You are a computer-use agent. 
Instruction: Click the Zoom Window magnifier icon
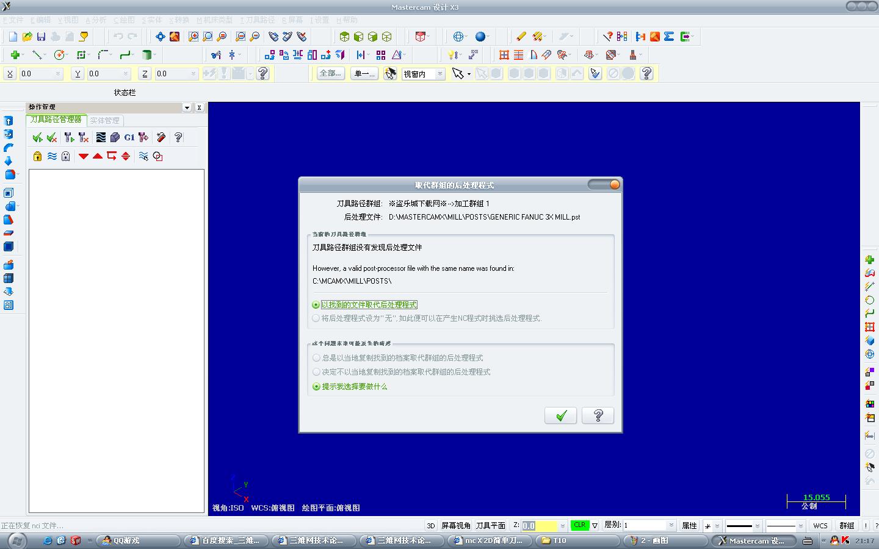coord(194,37)
